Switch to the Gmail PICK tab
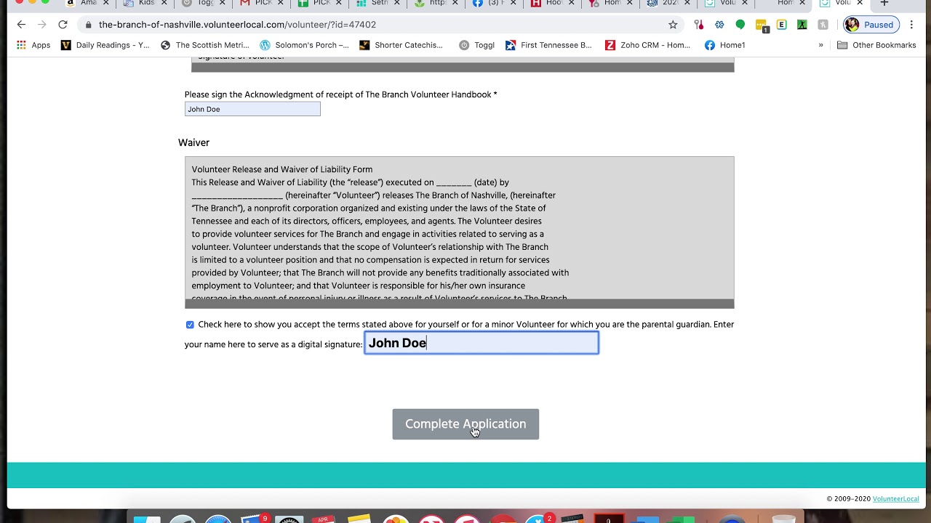 coord(262,4)
